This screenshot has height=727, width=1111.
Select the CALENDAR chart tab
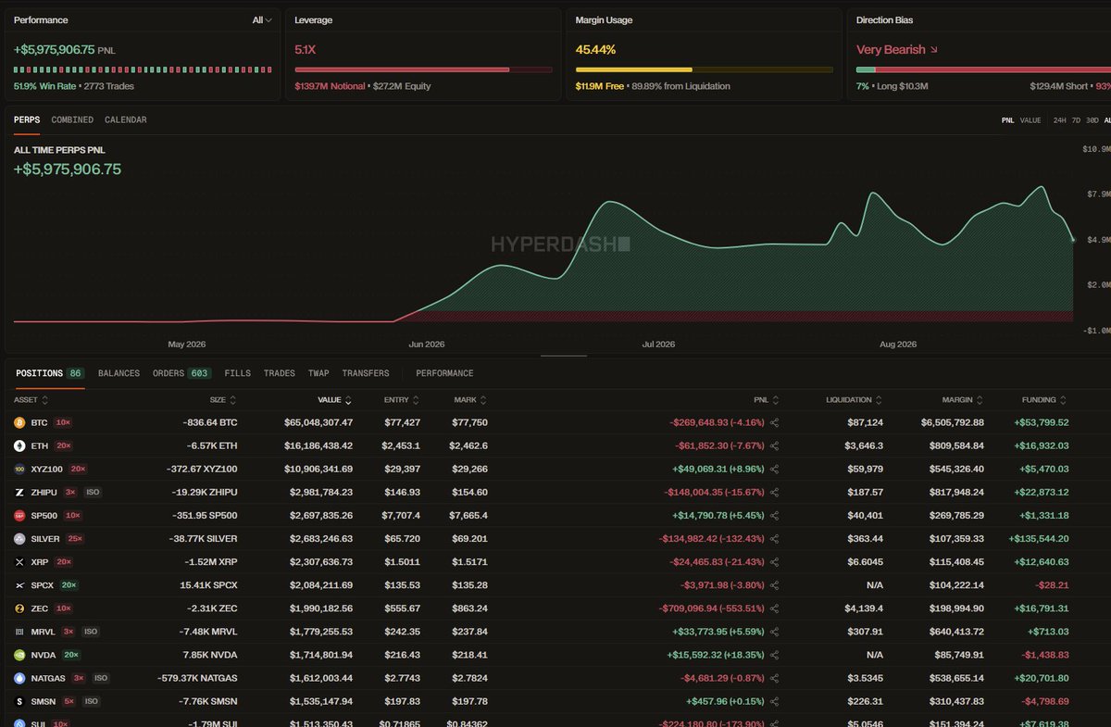click(x=126, y=120)
